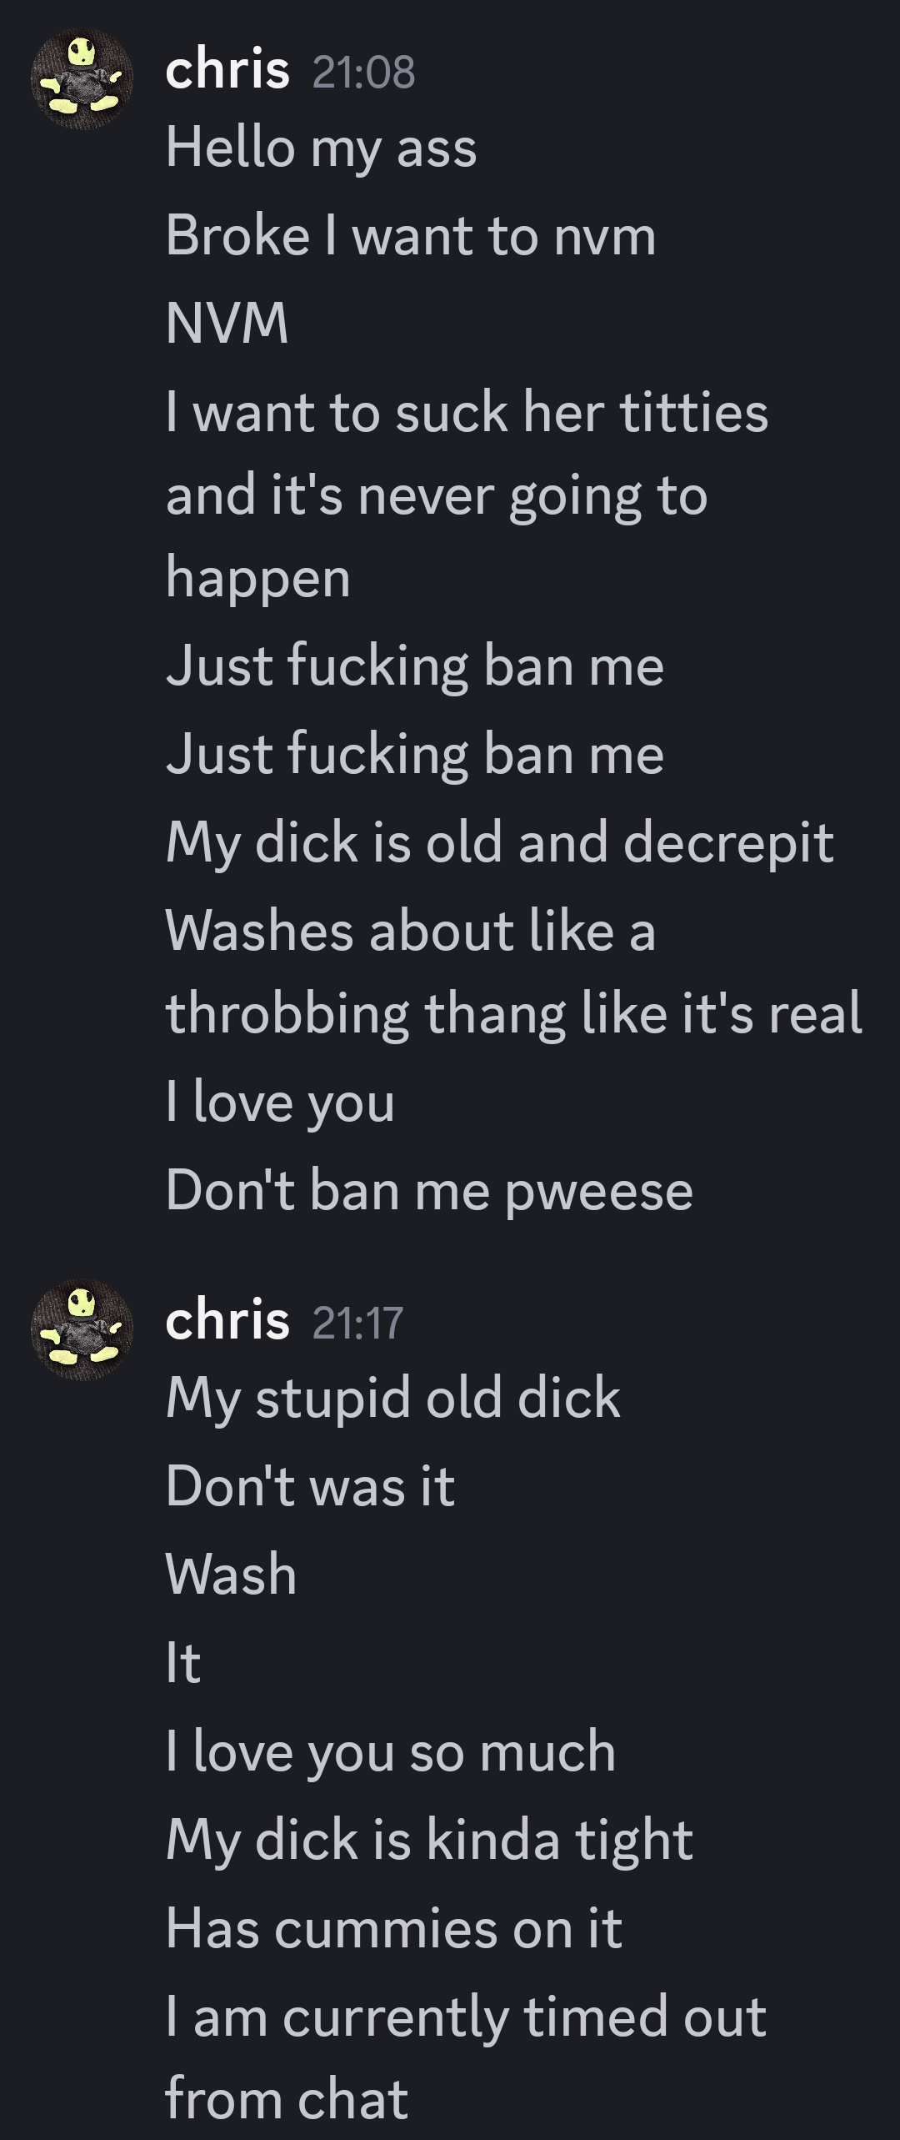Tap the single-word 'It' message
Viewport: 900px width, 2140px height.
coord(183,1663)
